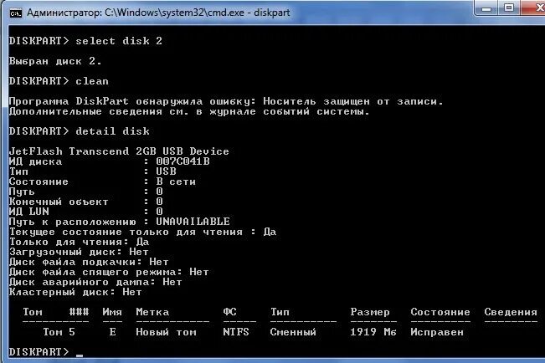The image size is (545, 363).
Task: Click the value 'UNAVAILABLE'
Action: (x=193, y=222)
